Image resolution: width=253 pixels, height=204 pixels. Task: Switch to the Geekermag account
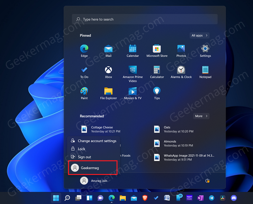[93, 168]
